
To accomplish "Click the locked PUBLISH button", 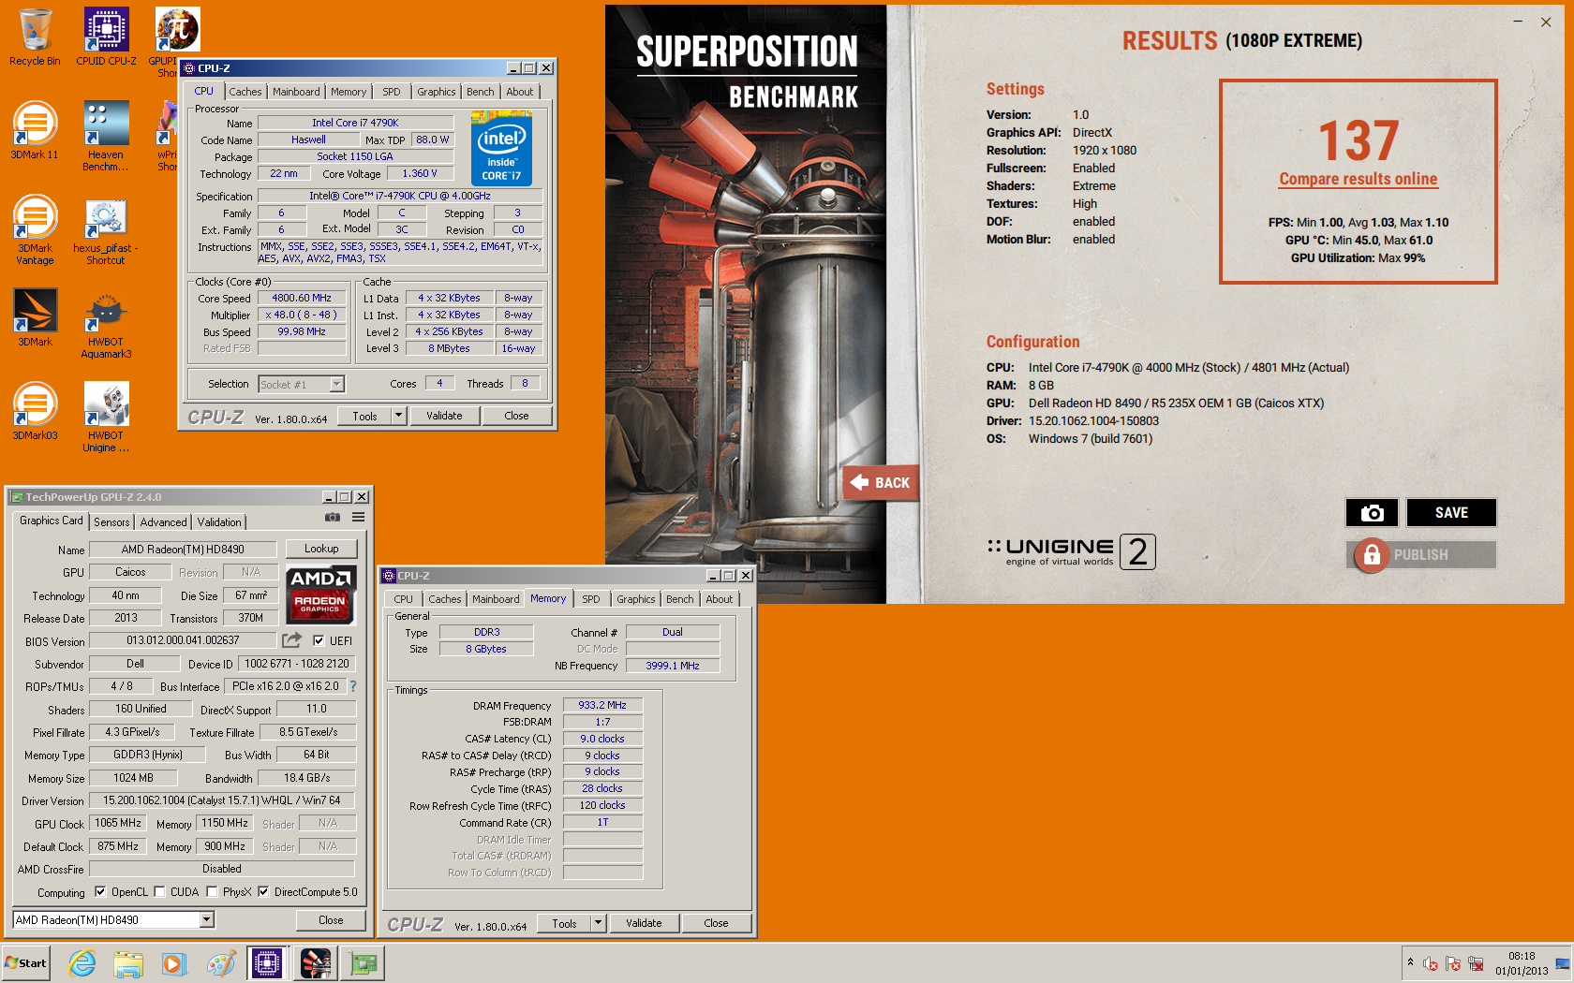I will 1421,554.
